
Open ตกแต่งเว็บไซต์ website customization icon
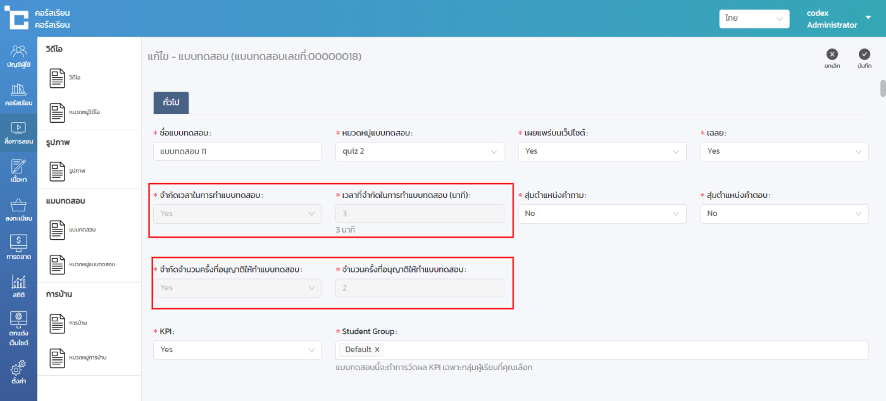pos(18,329)
